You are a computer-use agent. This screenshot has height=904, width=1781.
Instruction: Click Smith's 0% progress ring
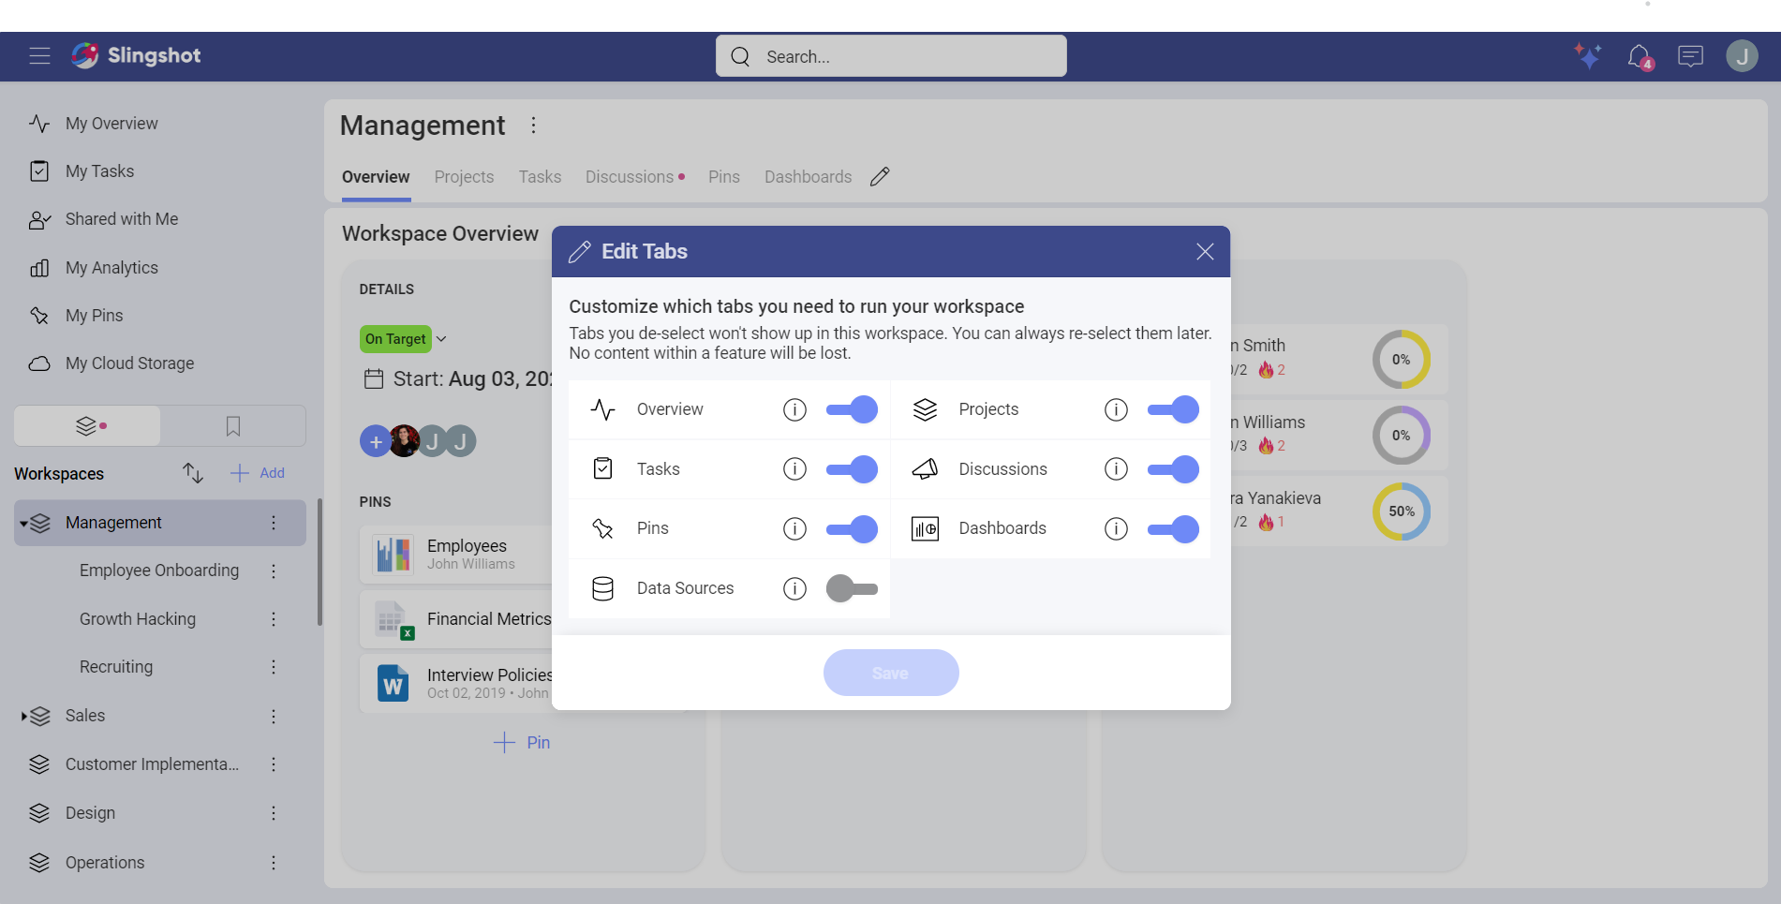(1402, 360)
